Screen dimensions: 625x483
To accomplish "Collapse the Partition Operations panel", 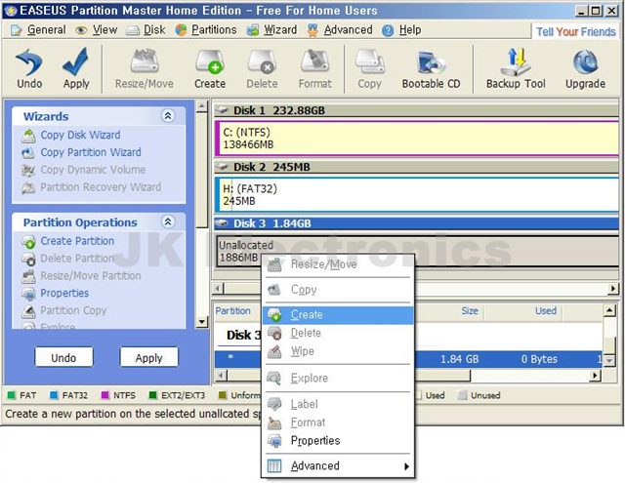I will pos(168,221).
